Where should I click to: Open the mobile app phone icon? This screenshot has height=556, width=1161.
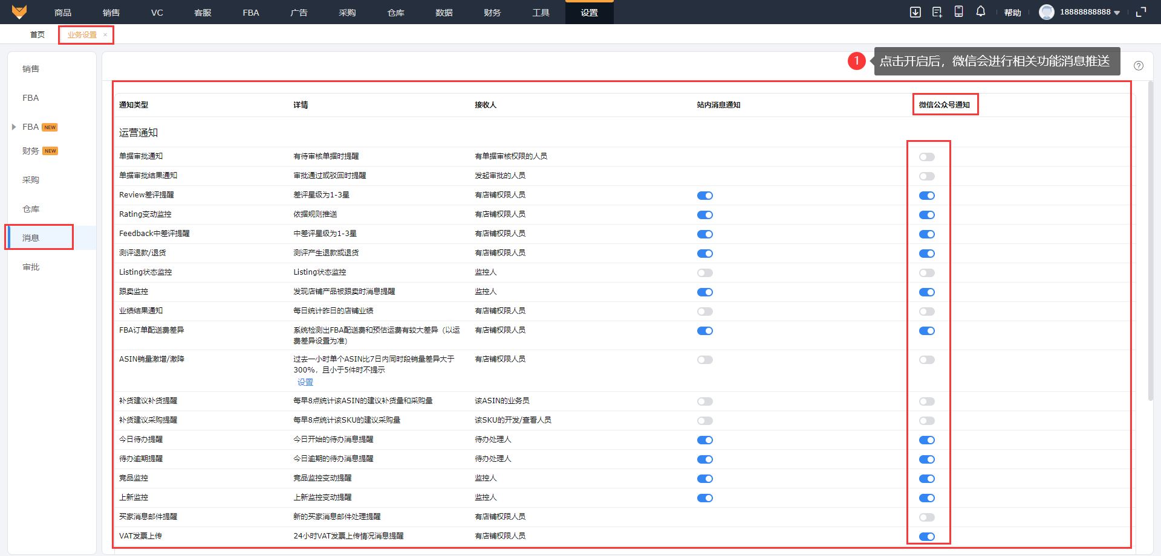click(x=958, y=11)
